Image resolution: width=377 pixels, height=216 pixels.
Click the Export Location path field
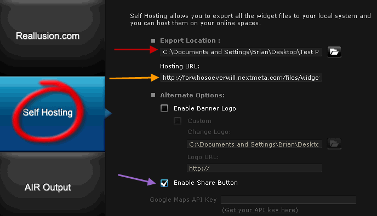tap(241, 52)
